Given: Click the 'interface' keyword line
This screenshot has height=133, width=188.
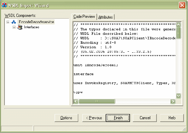Looking at the screenshot, I should coord(83,74).
